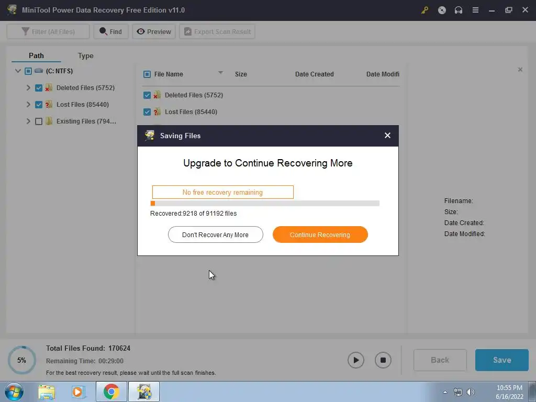Toggle the C: NTFS drive checkbox
Viewport: 536px width, 402px height.
(x=28, y=71)
